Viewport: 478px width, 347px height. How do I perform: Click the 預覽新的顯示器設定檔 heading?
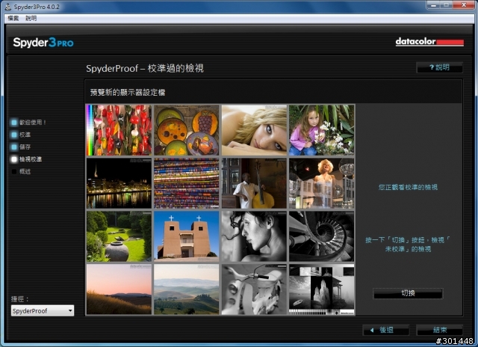point(128,92)
